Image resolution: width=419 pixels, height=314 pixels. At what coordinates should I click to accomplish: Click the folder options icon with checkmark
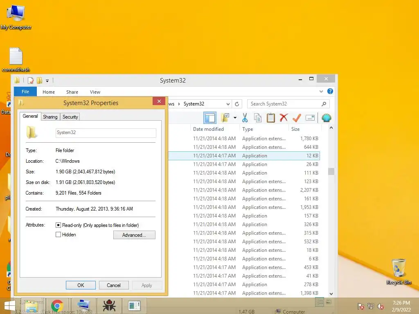[225, 117]
